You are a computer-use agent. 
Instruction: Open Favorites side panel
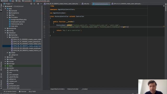coord(1,66)
